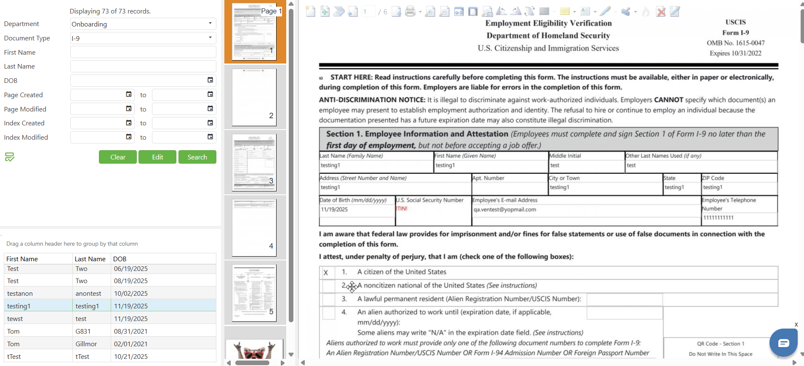Image resolution: width=804 pixels, height=366 pixels.
Task: Select page 2 thumbnail
Action: coord(254,97)
